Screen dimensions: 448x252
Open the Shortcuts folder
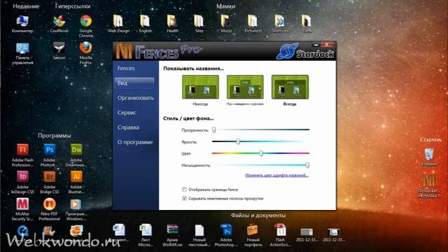(x=280, y=24)
